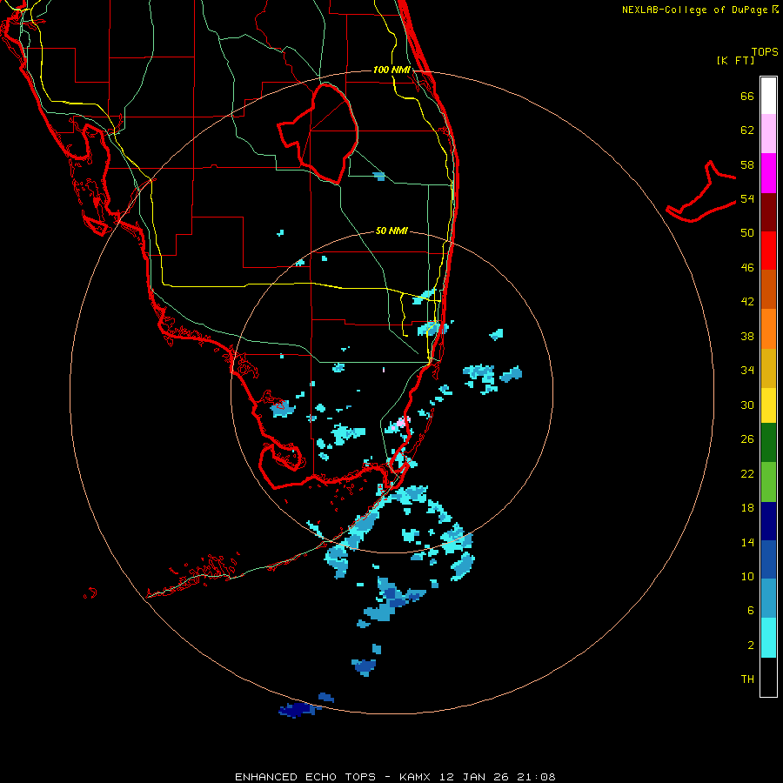Image resolution: width=783 pixels, height=783 pixels.
Task: Select the light green legend swatch
Action: [x=768, y=482]
